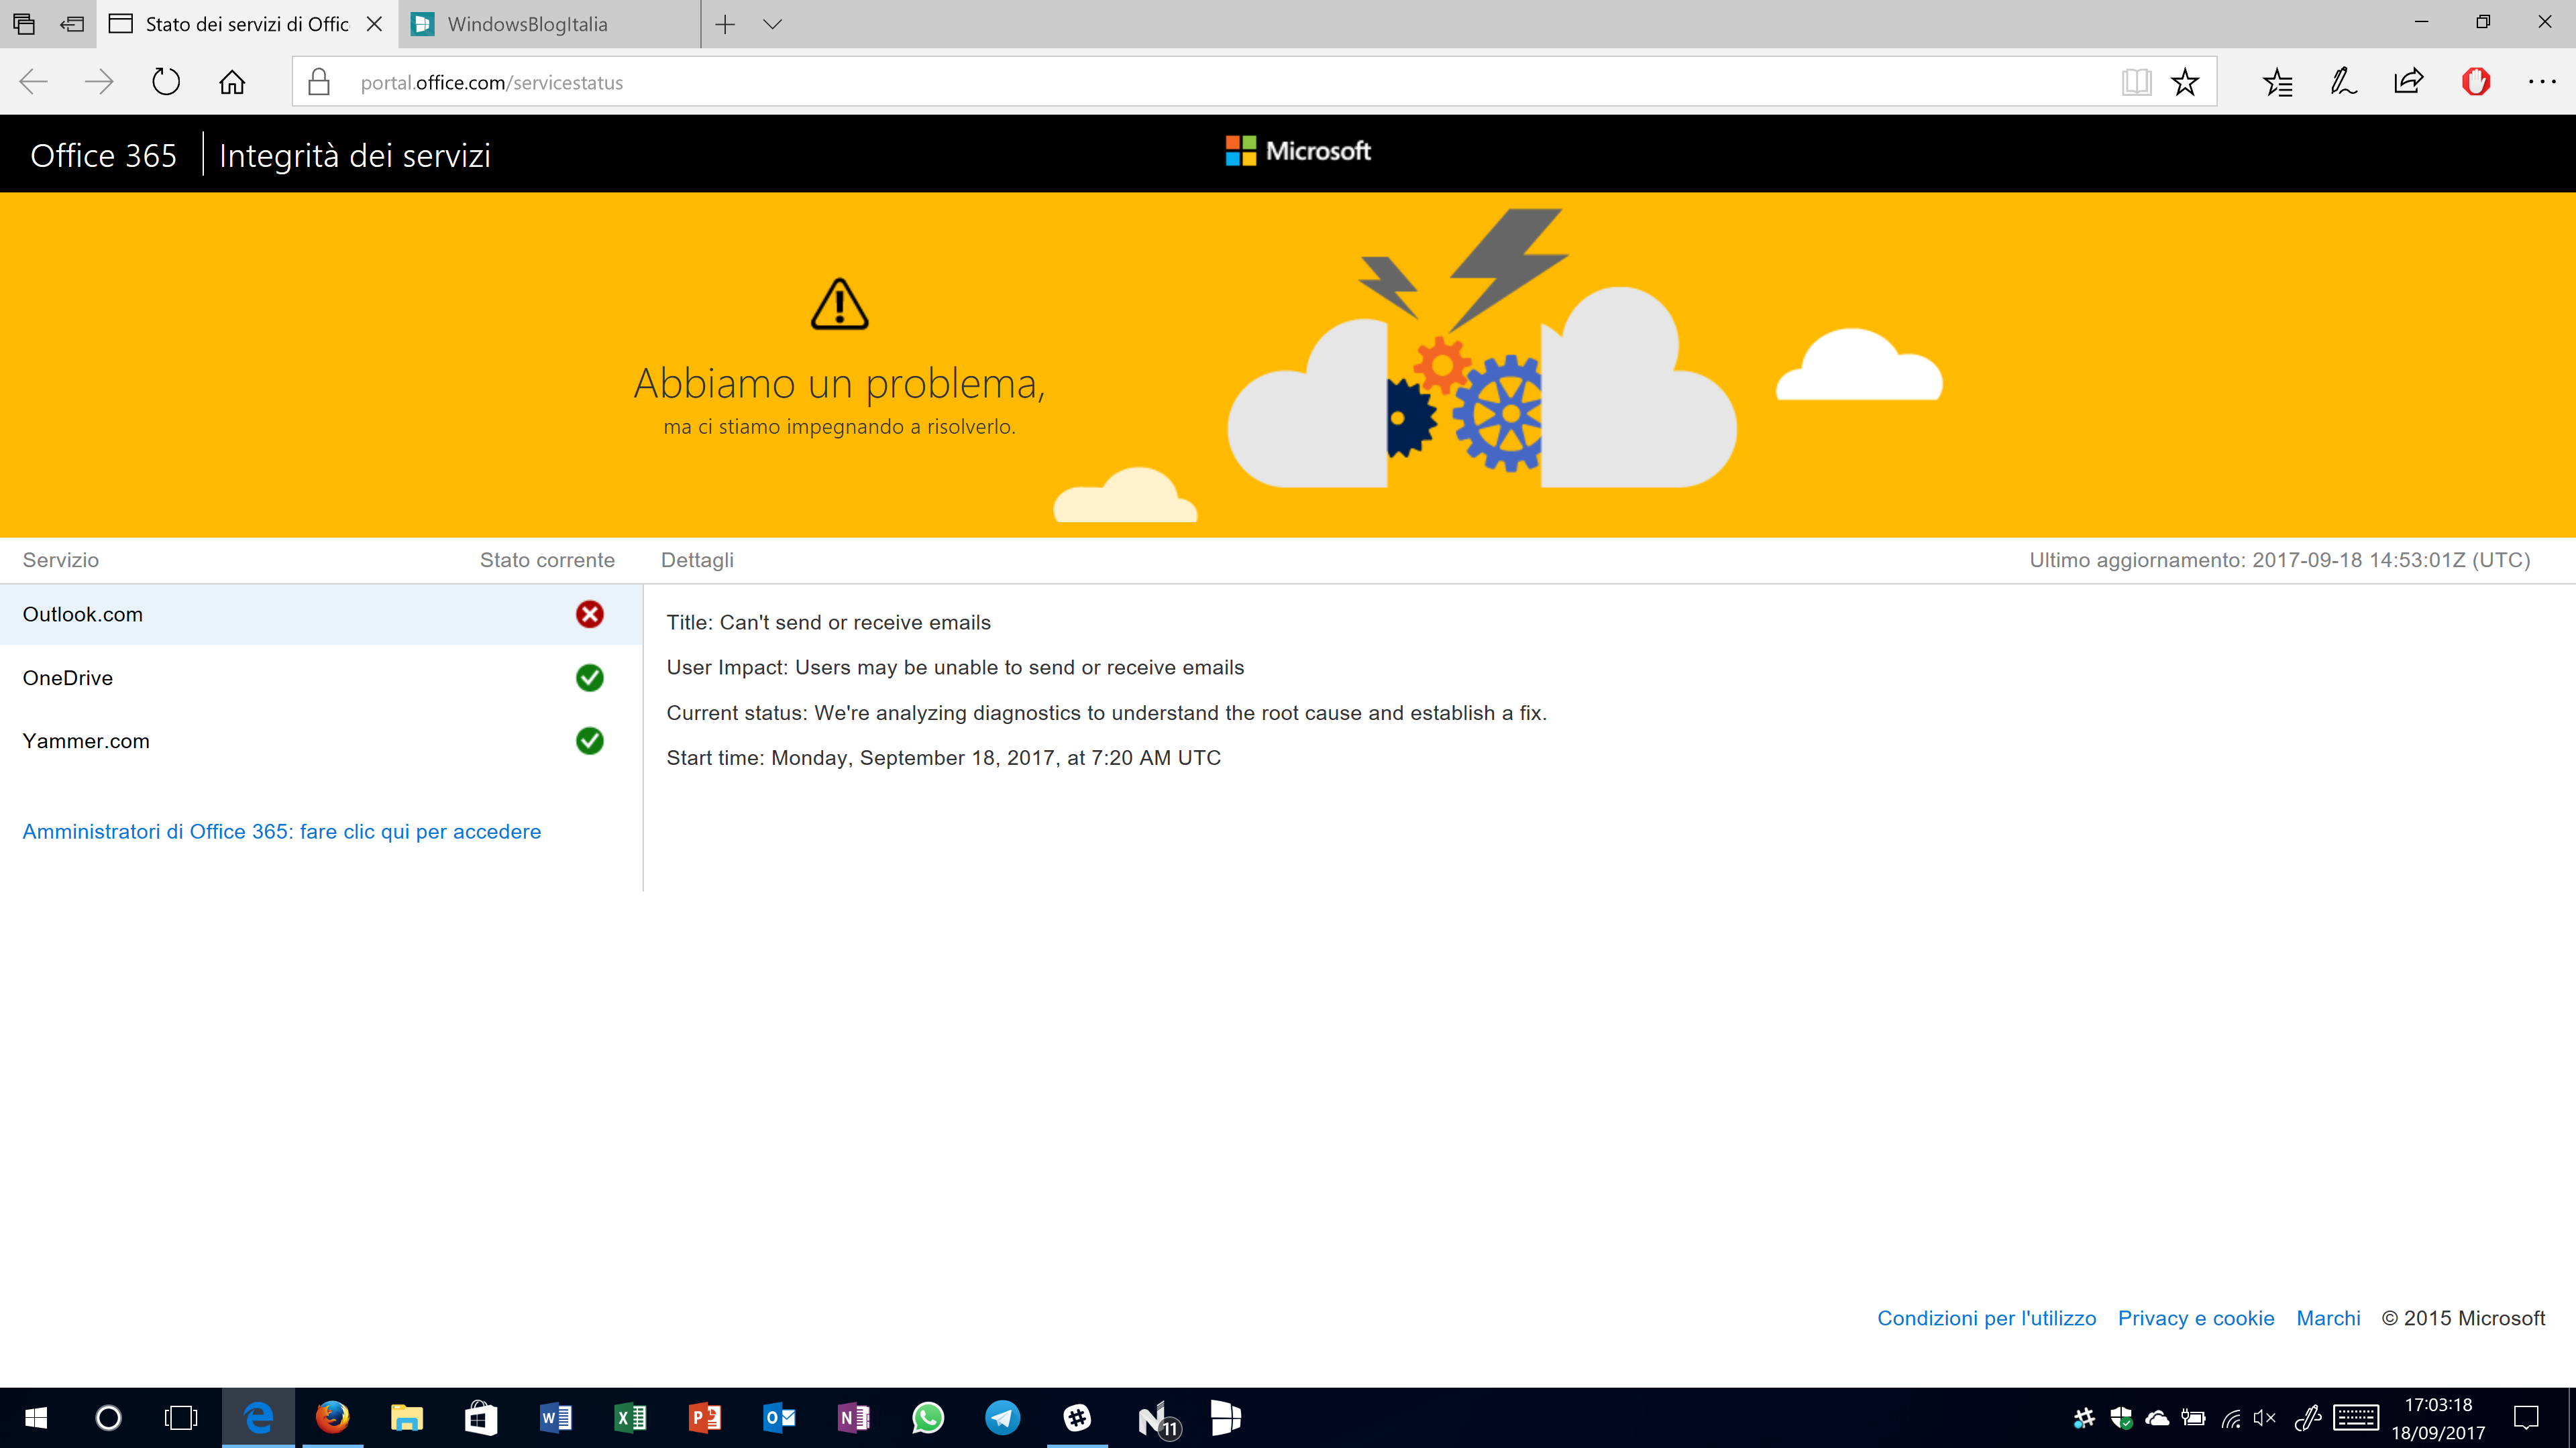Click the 'User Impact' details line
The height and width of the screenshot is (1448, 2576).
click(x=955, y=668)
